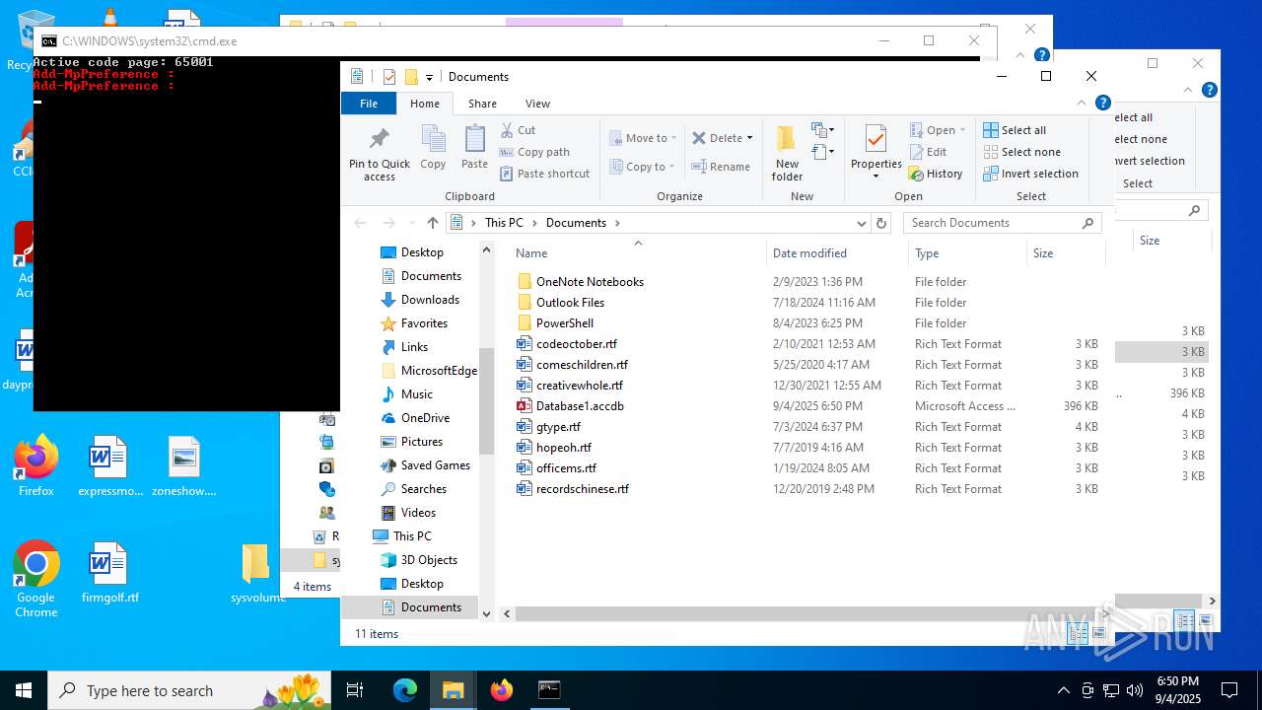Click Properties icon in quick access toolbar
Viewport: 1262px width, 710px height.
click(389, 77)
